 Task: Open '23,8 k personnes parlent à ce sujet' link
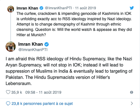(x=42, y=104)
